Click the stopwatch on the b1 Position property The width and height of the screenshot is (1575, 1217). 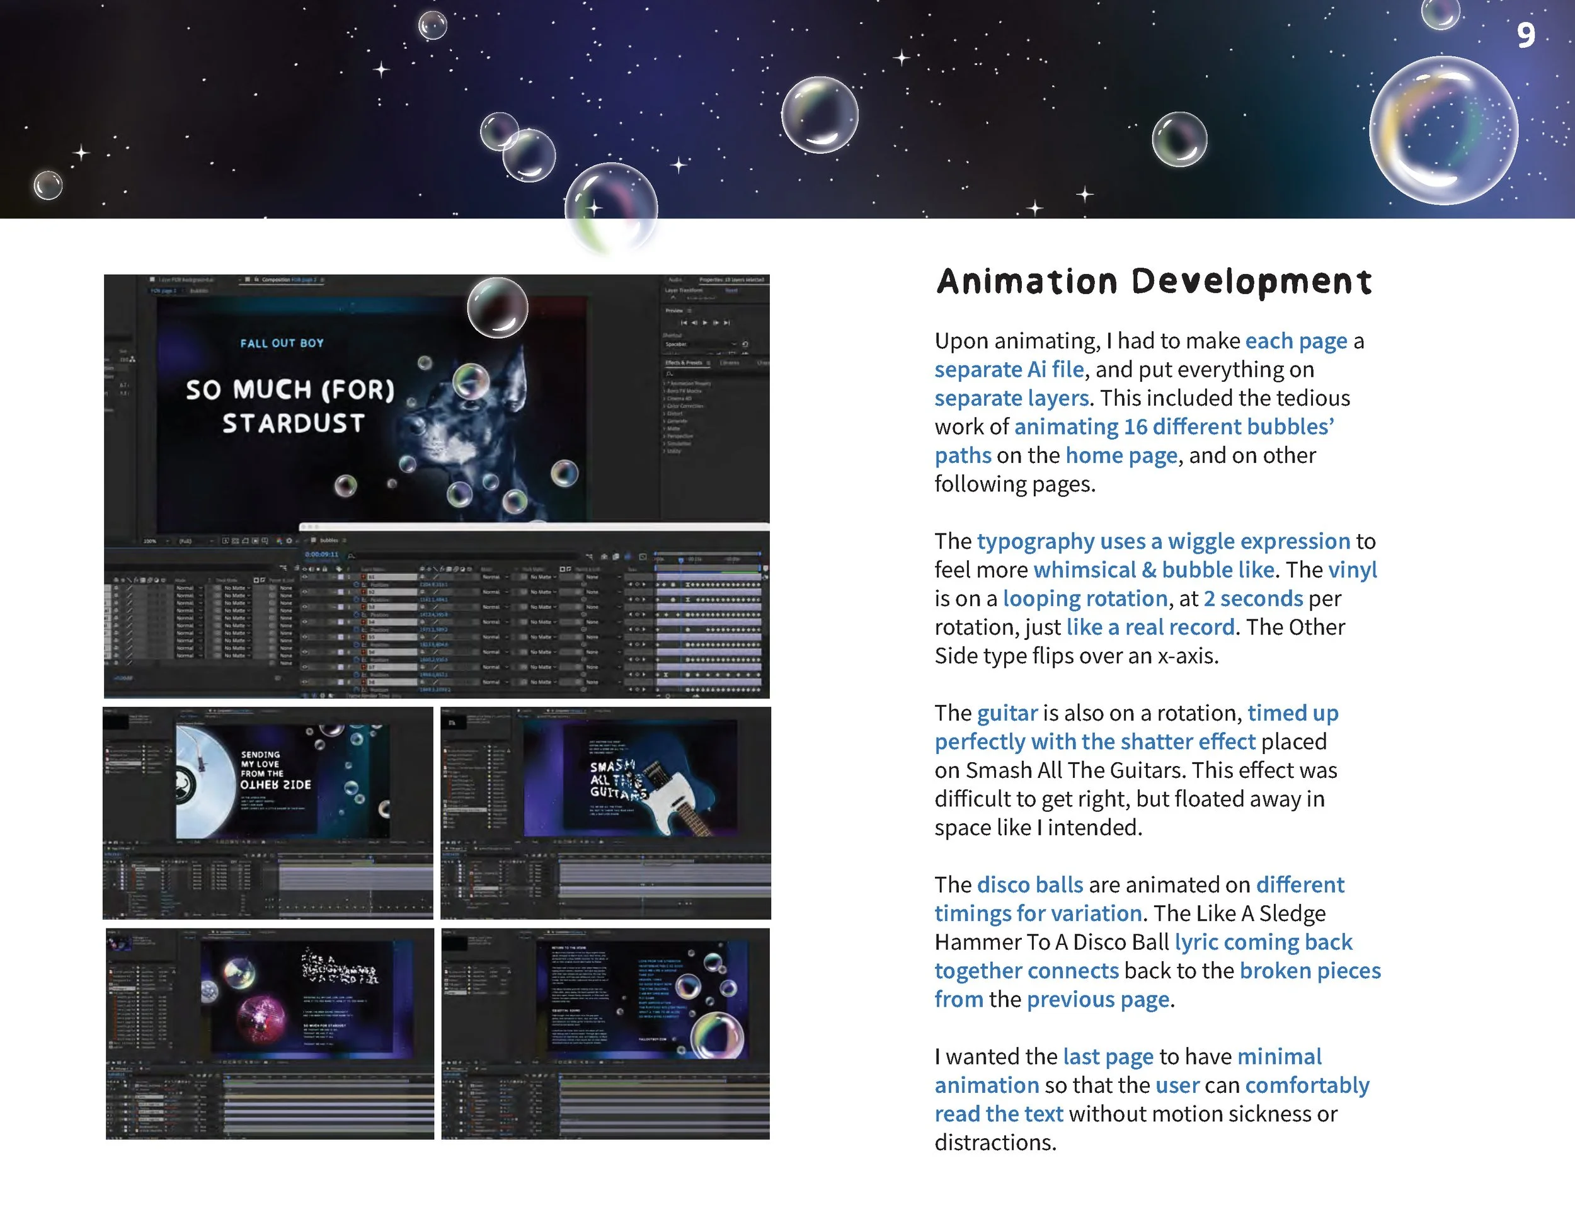coord(356,585)
